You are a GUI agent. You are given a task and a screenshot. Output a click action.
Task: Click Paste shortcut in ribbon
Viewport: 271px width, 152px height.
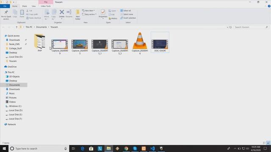(x=33, y=18)
